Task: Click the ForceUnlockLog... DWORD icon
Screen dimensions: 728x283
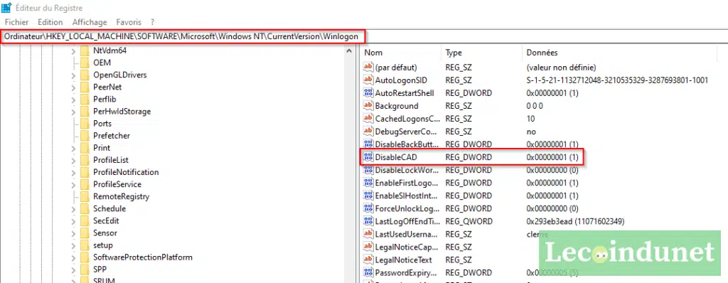Action: (368, 208)
